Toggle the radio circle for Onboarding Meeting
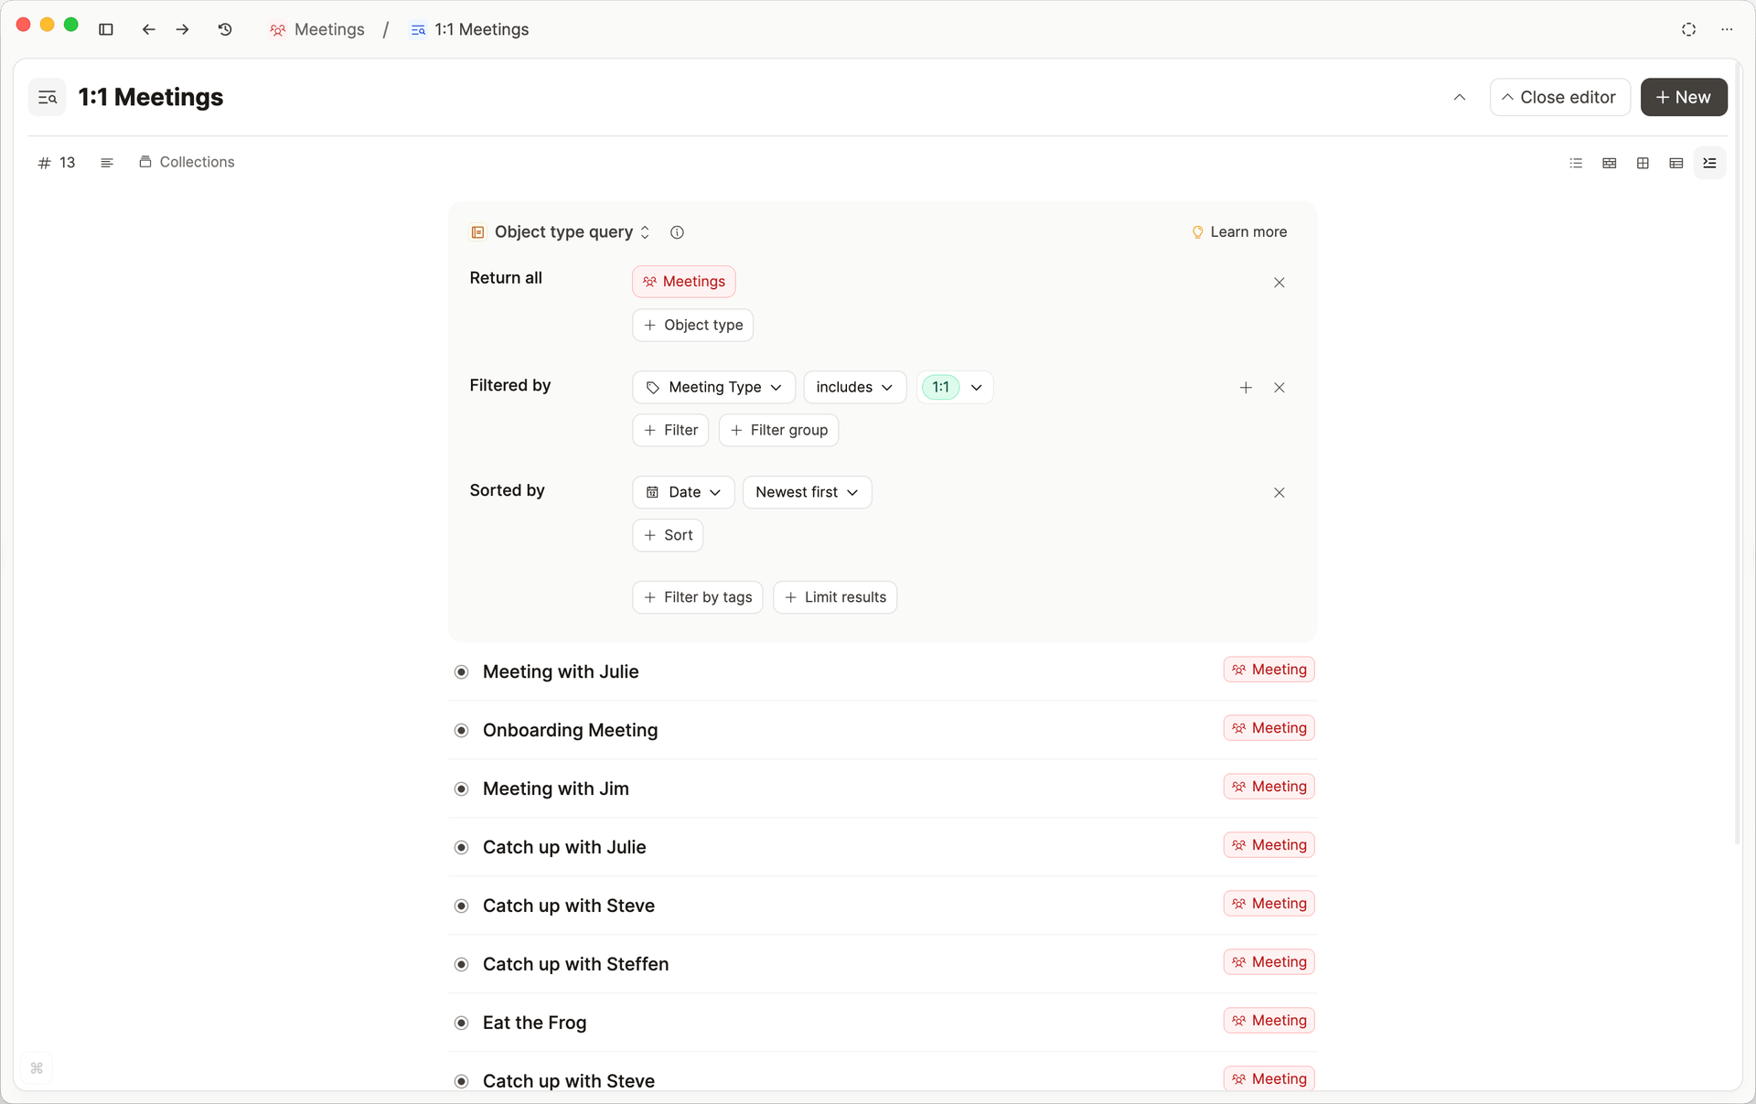 tap(462, 731)
